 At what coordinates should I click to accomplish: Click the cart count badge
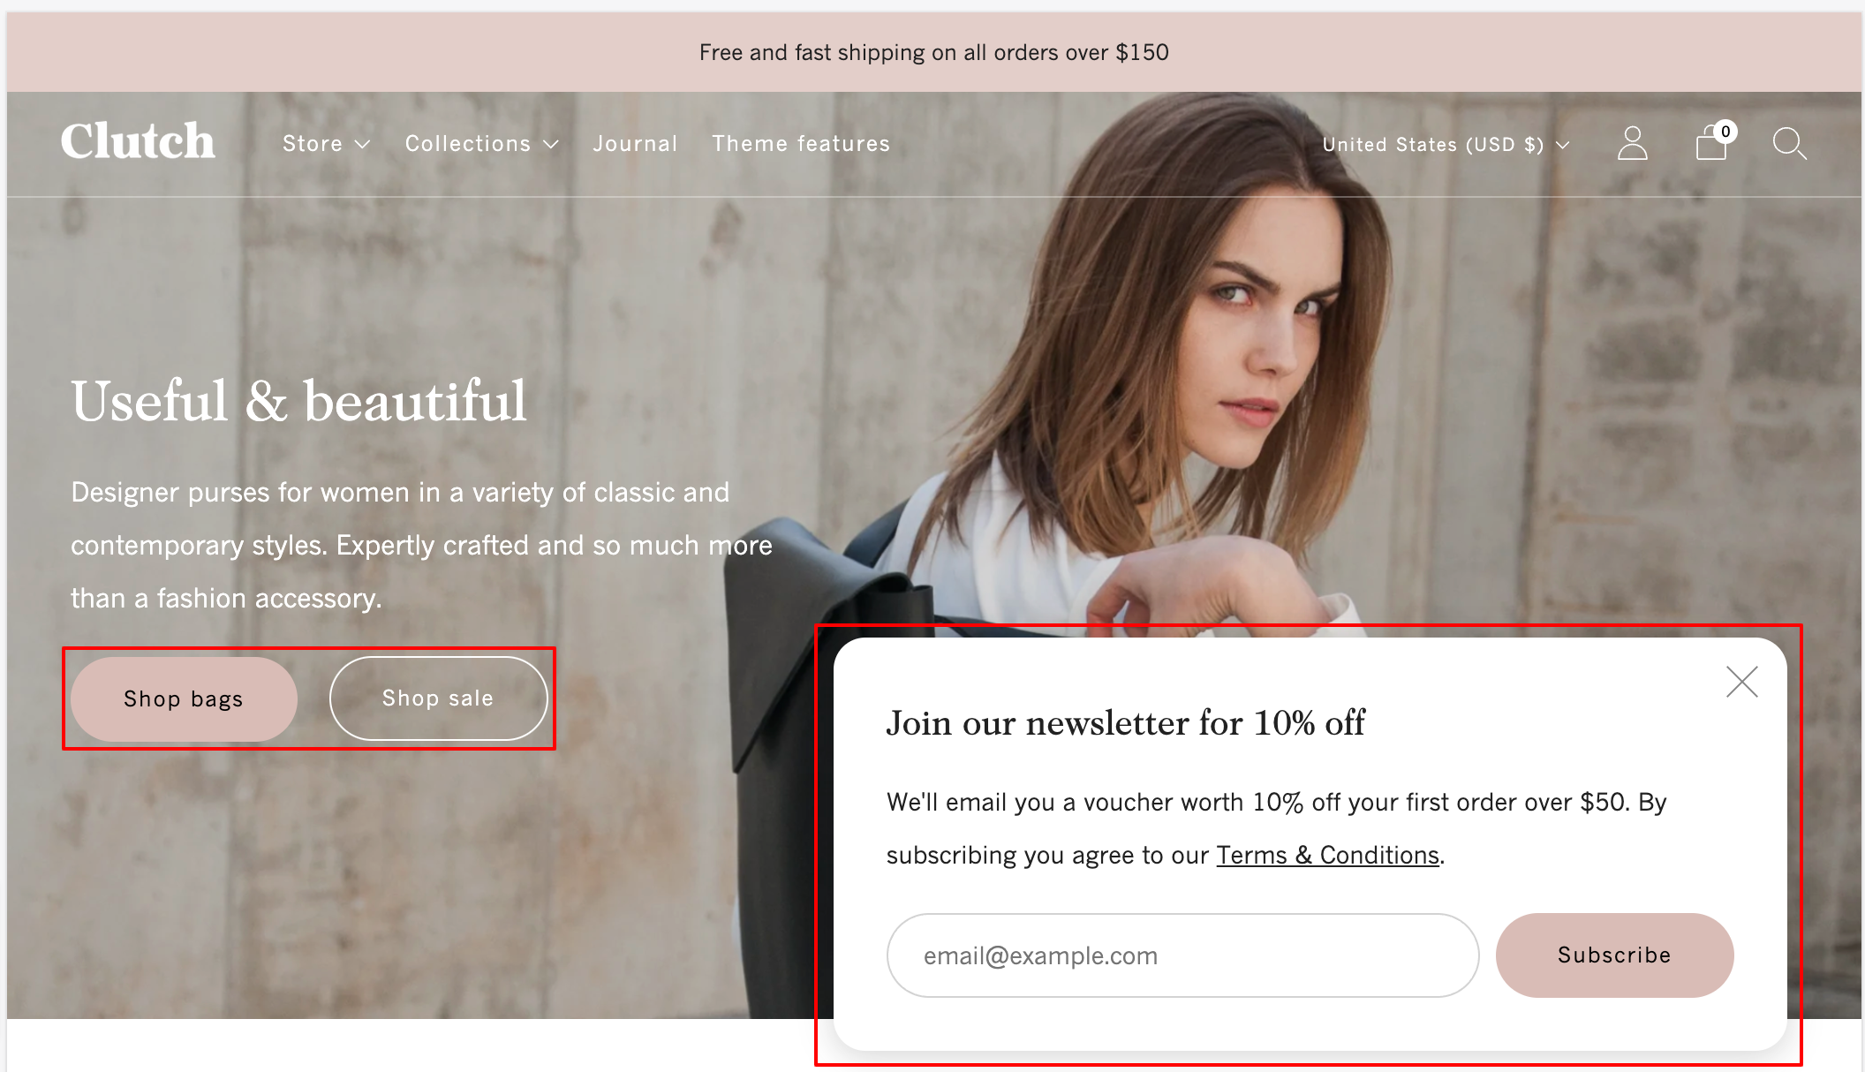coord(1725,132)
